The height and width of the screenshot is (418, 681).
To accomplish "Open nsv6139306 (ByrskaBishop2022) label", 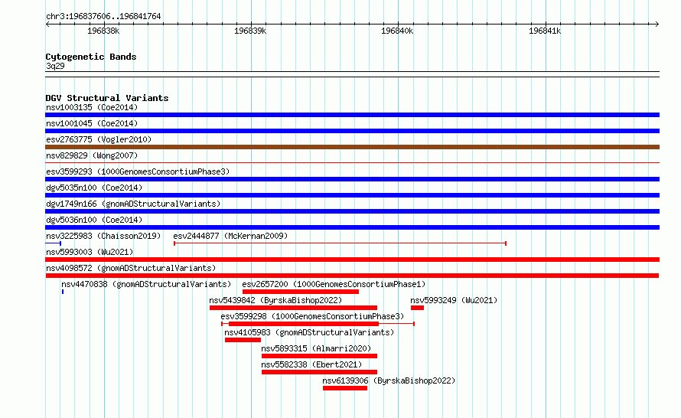I will [x=389, y=380].
